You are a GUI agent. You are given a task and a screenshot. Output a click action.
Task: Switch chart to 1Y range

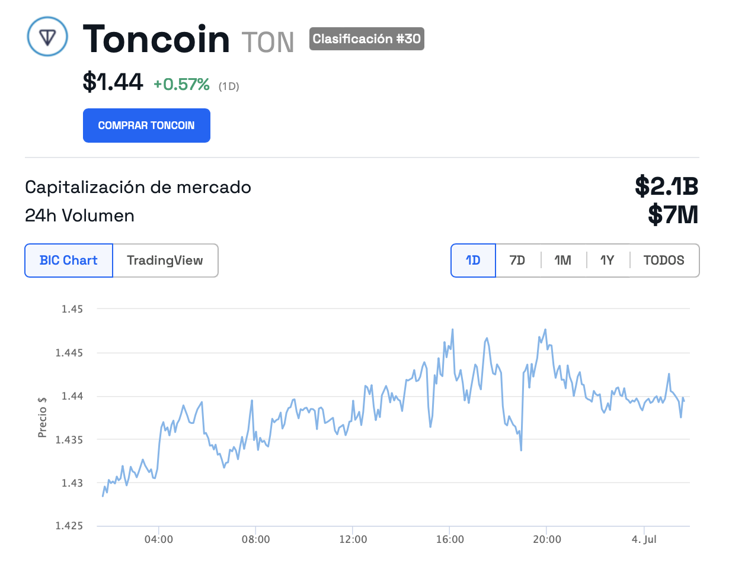[x=608, y=261]
